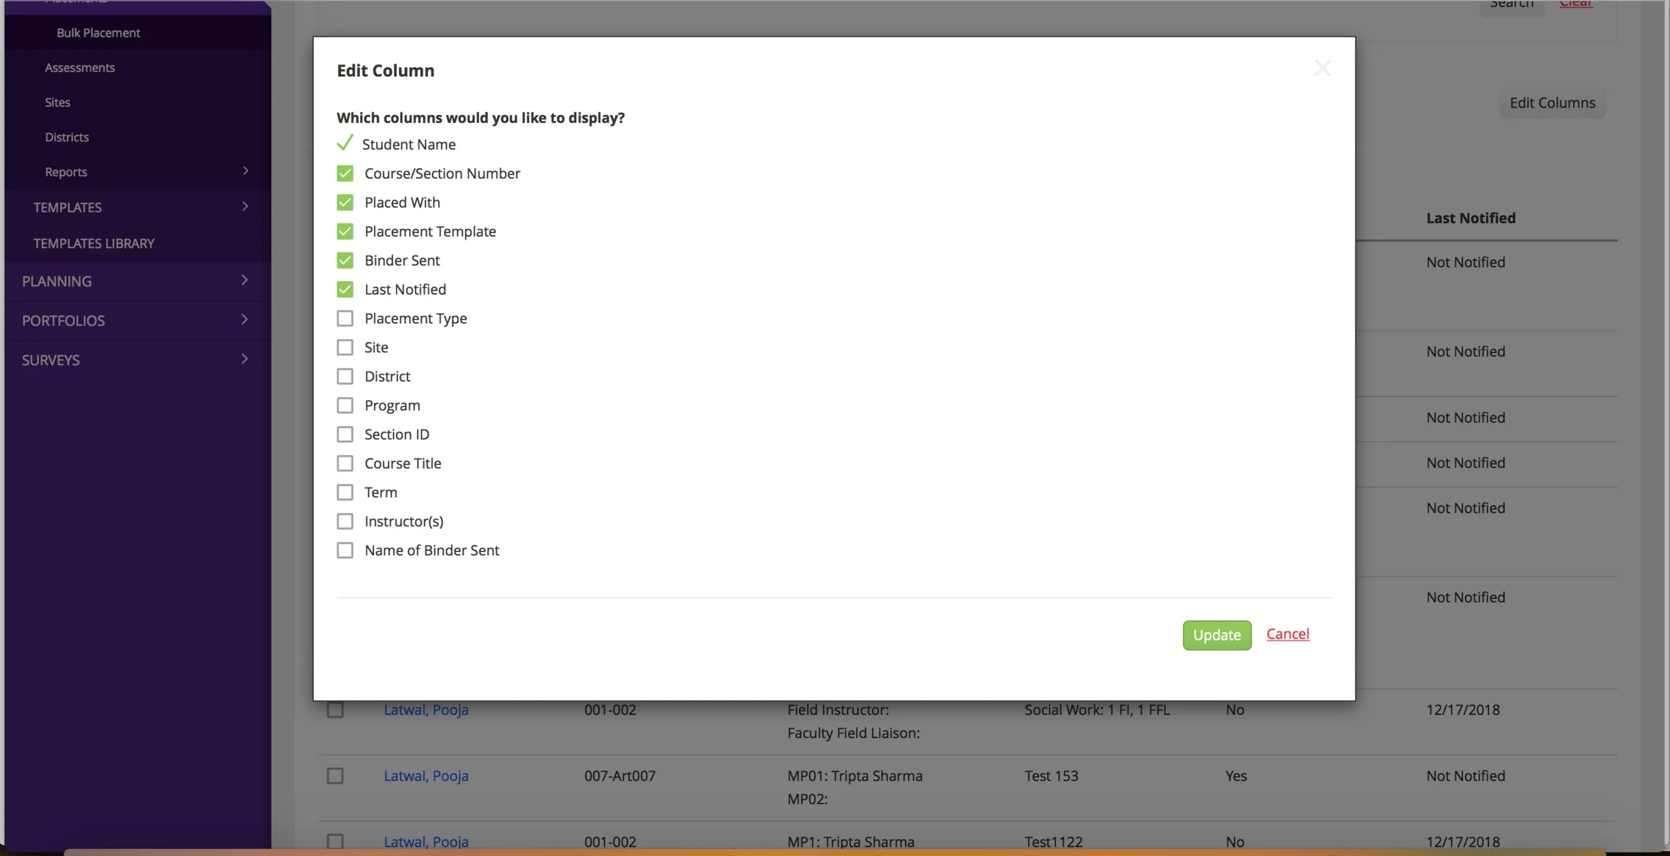Click the Edit Columns button
The height and width of the screenshot is (856, 1670).
pos(1552,103)
